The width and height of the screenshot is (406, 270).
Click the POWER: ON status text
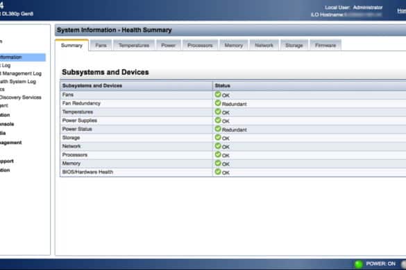point(380,264)
